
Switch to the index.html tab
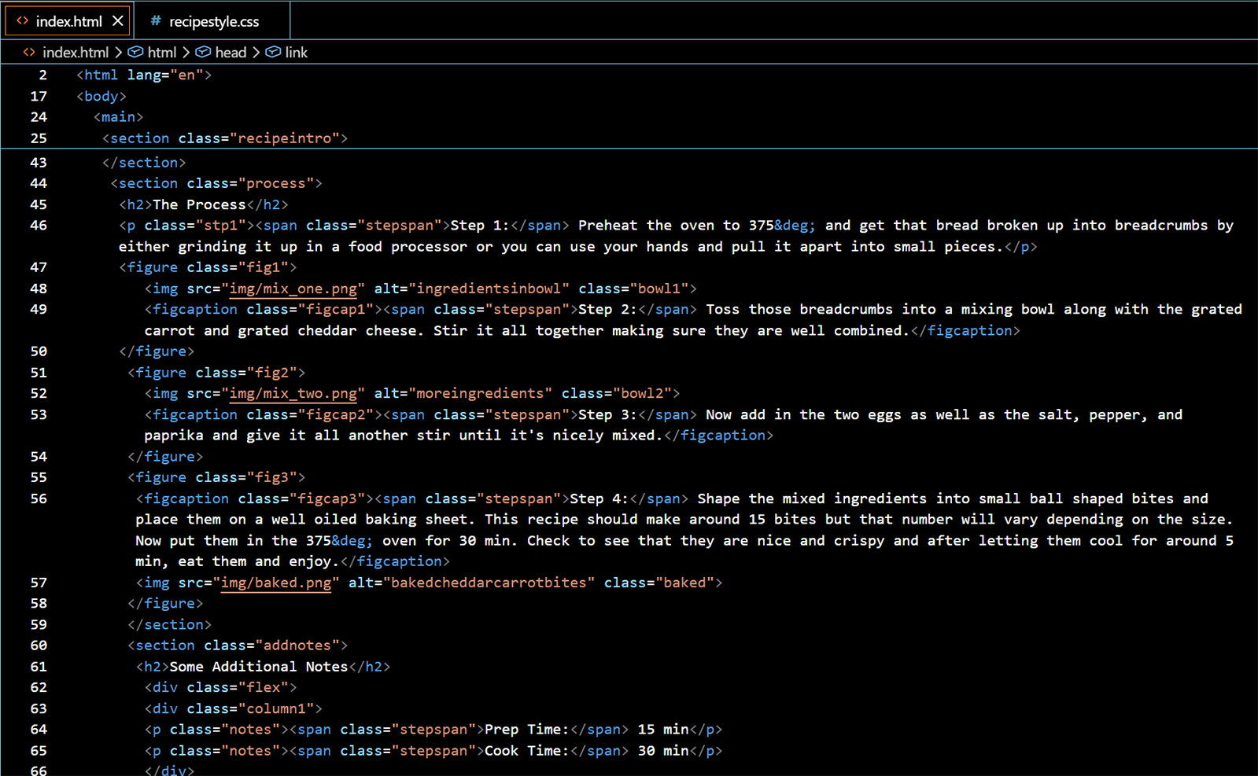click(68, 21)
